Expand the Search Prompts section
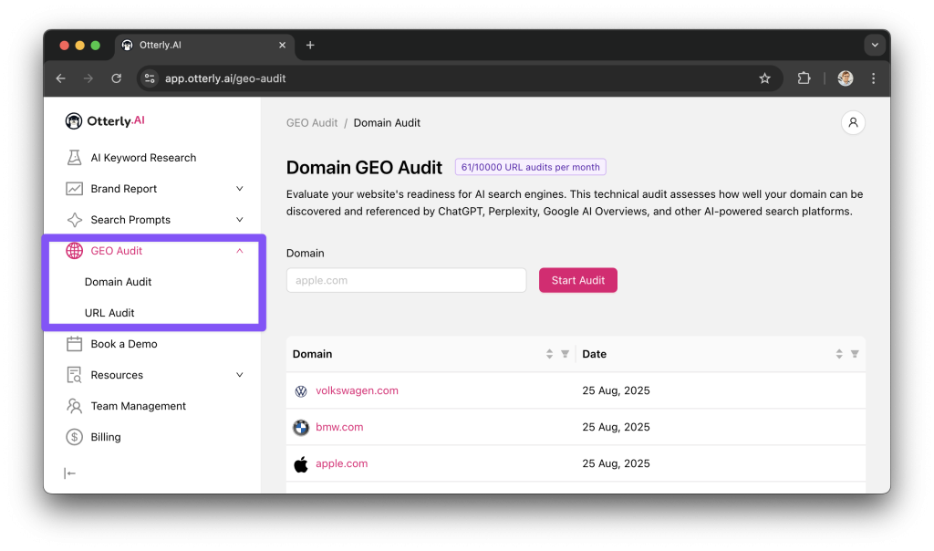The width and height of the screenshot is (934, 551). pos(240,220)
